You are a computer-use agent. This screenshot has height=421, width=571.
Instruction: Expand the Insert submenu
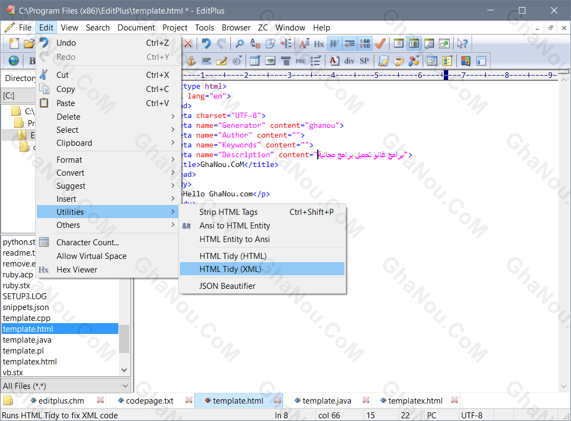click(x=108, y=199)
